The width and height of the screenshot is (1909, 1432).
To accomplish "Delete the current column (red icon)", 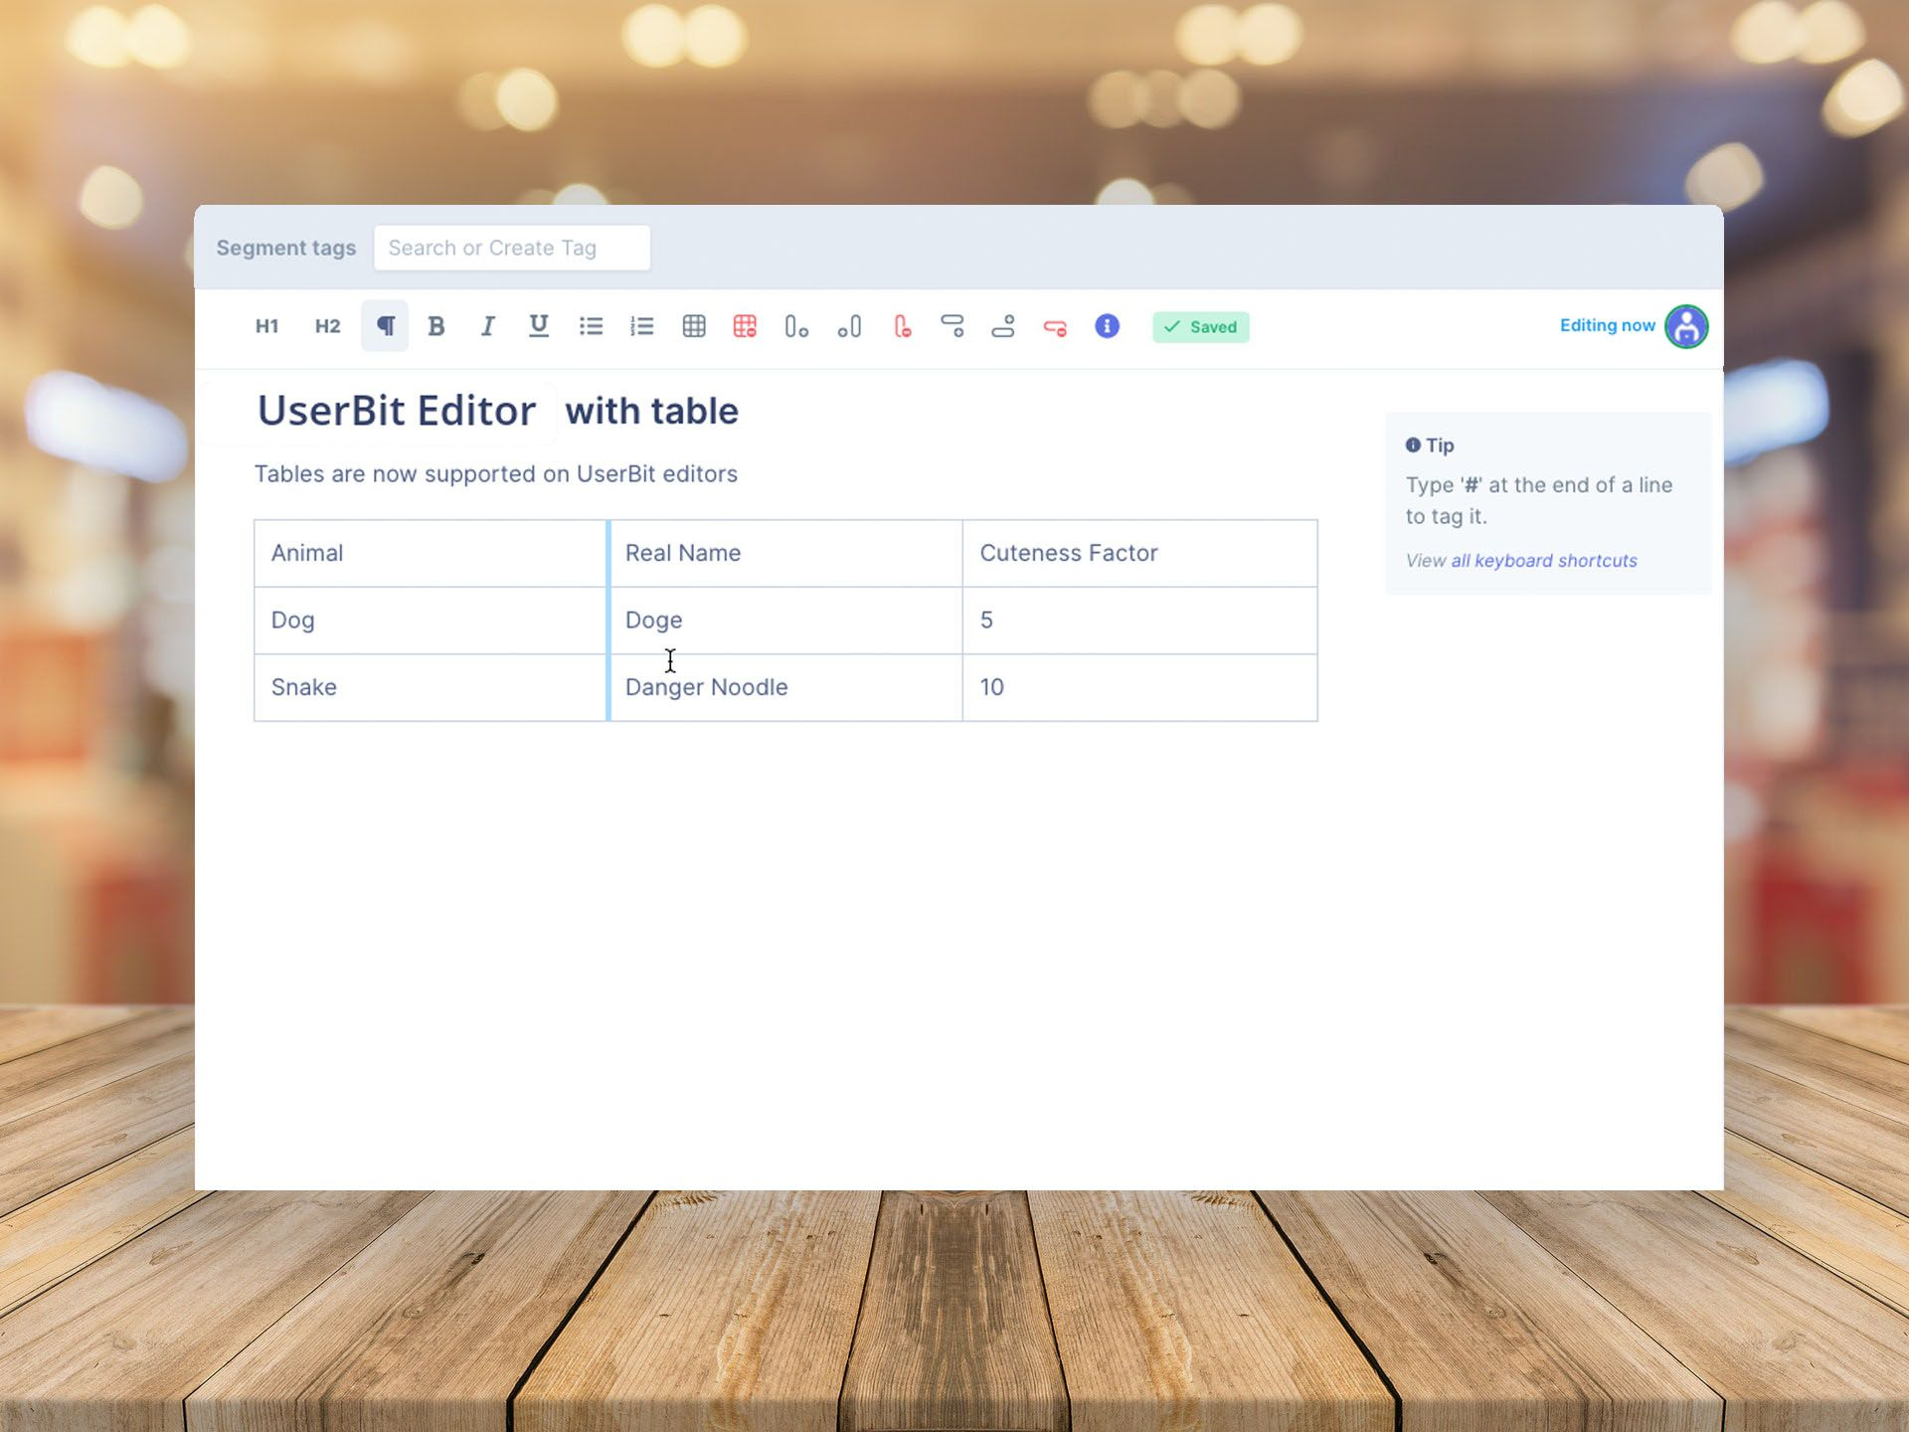I will pyautogui.click(x=902, y=326).
